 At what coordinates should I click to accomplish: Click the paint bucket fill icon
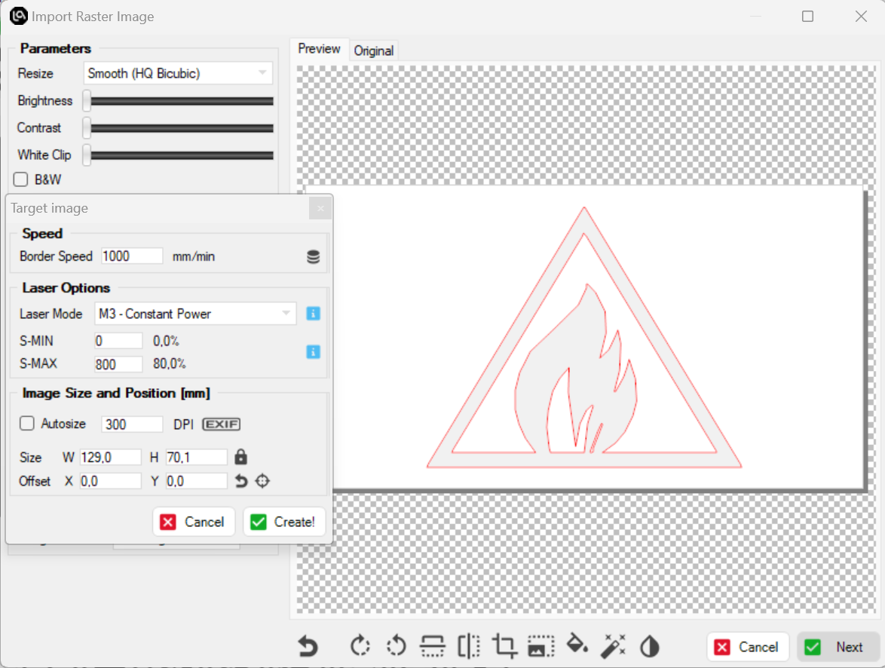[577, 646]
